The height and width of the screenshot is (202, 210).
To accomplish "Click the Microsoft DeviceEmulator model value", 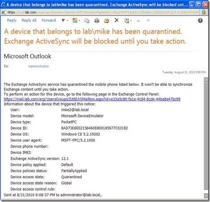I will click(x=82, y=116).
